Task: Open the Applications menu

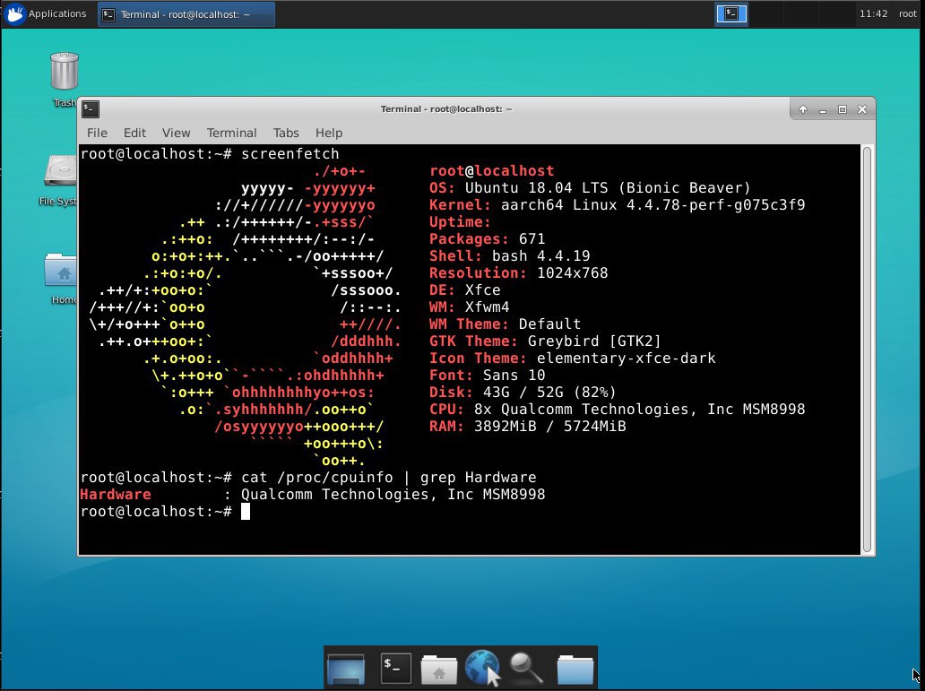Action: (46, 13)
